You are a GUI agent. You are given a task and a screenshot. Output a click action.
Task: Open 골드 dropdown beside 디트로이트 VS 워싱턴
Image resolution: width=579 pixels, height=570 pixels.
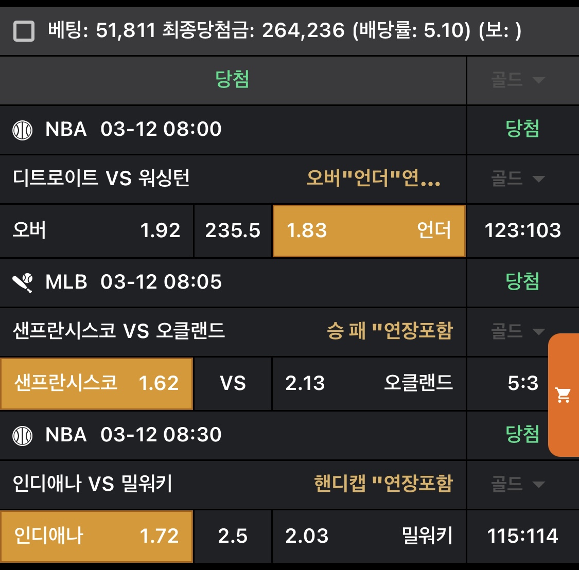coord(518,179)
